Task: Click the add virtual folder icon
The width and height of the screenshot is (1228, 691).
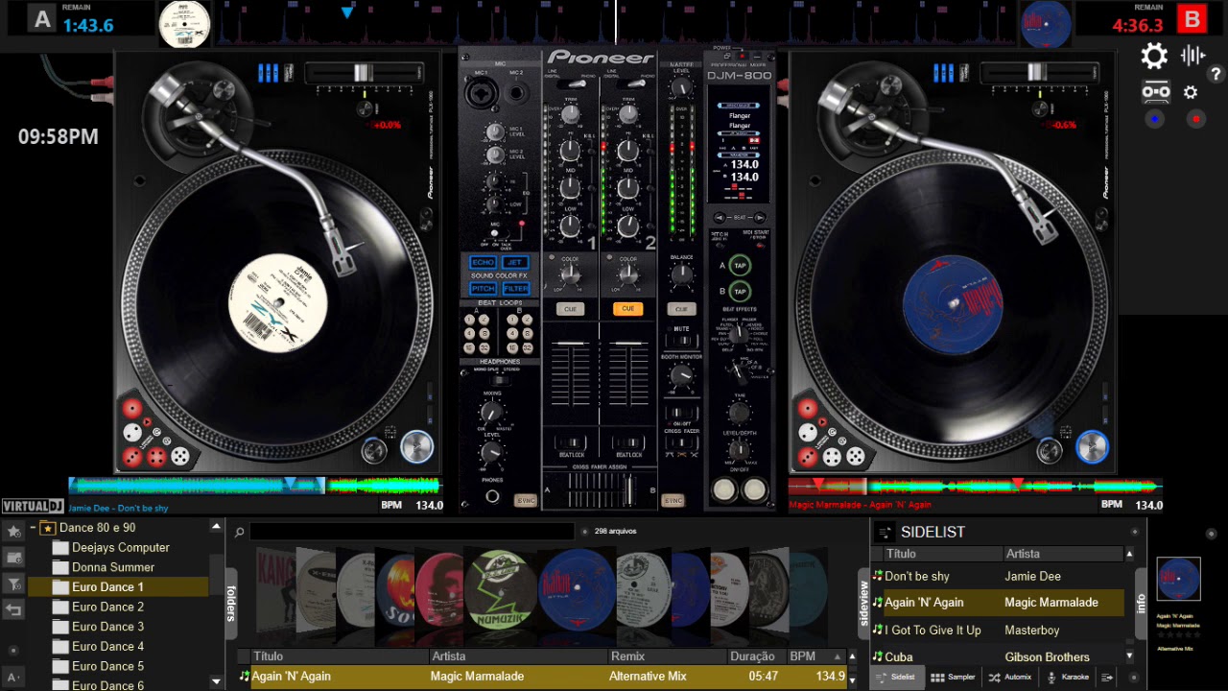Action: [x=13, y=558]
